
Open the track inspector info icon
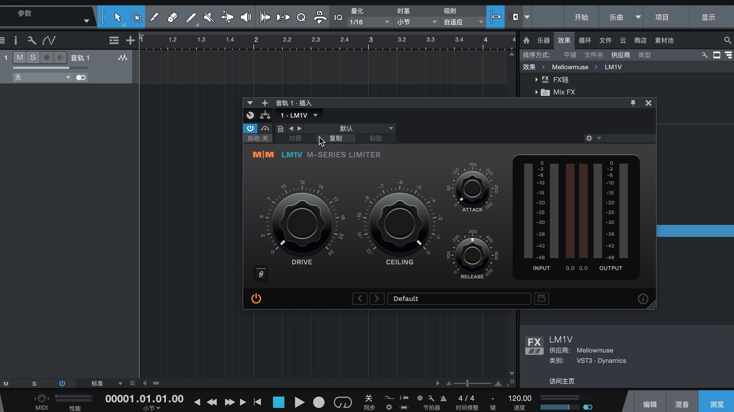click(16, 40)
